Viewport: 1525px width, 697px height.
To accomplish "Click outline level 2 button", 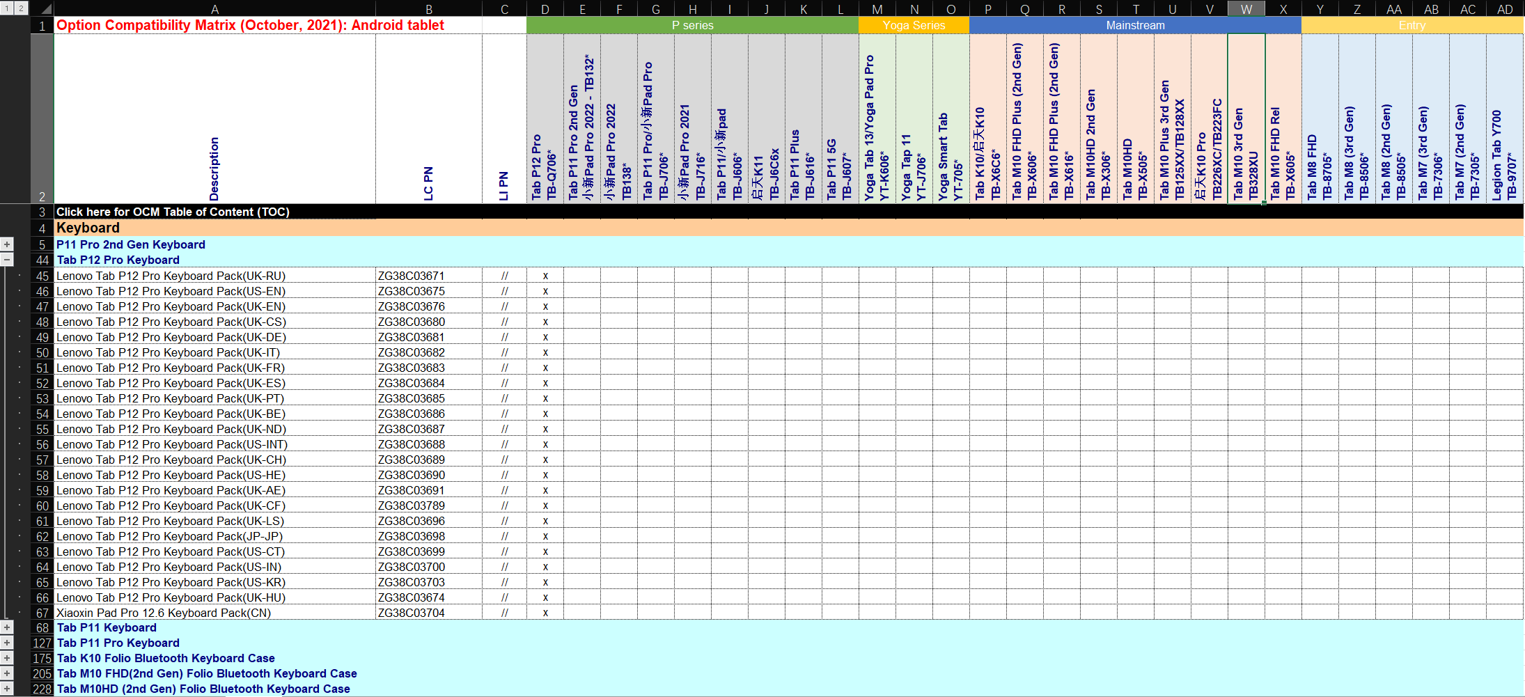I will pyautogui.click(x=21, y=8).
